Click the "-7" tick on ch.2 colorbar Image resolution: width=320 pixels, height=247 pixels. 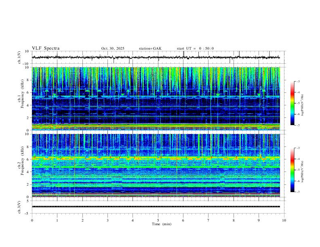[x=298, y=192]
